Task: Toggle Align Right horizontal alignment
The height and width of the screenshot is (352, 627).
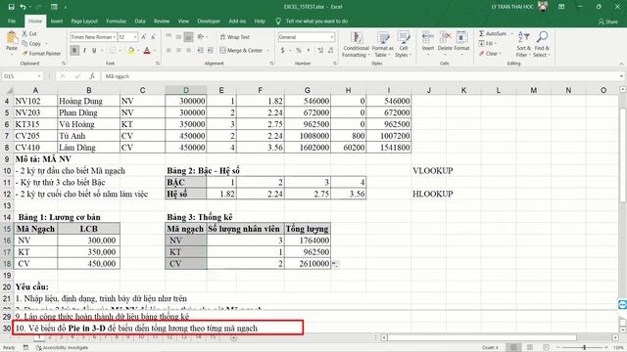Action: (x=188, y=51)
